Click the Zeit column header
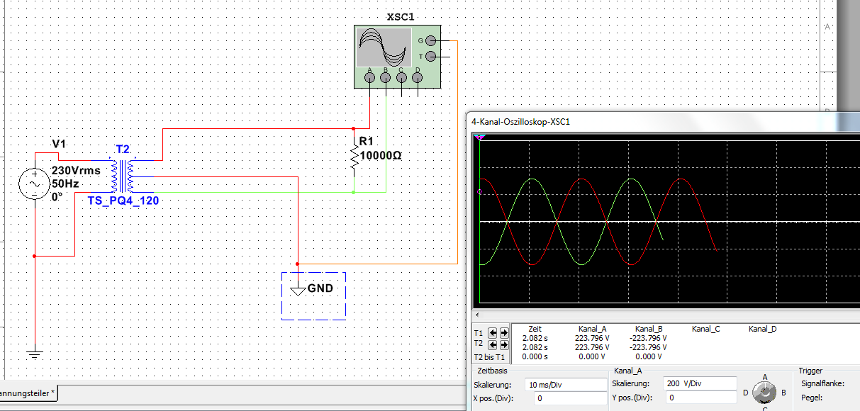Viewport: 860px width, 411px height. click(x=535, y=329)
